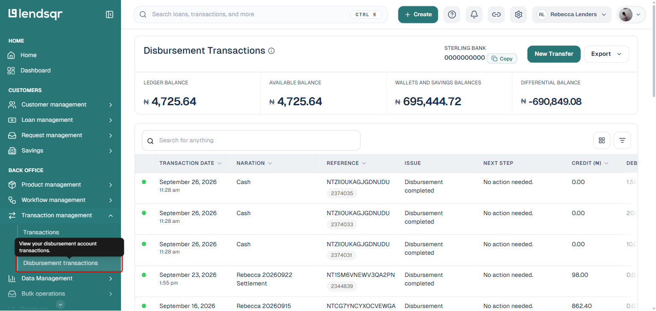This screenshot has height=311, width=656.
Task: Open settings gear icon
Action: point(518,14)
